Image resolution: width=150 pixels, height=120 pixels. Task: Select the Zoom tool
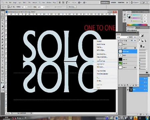point(2,80)
